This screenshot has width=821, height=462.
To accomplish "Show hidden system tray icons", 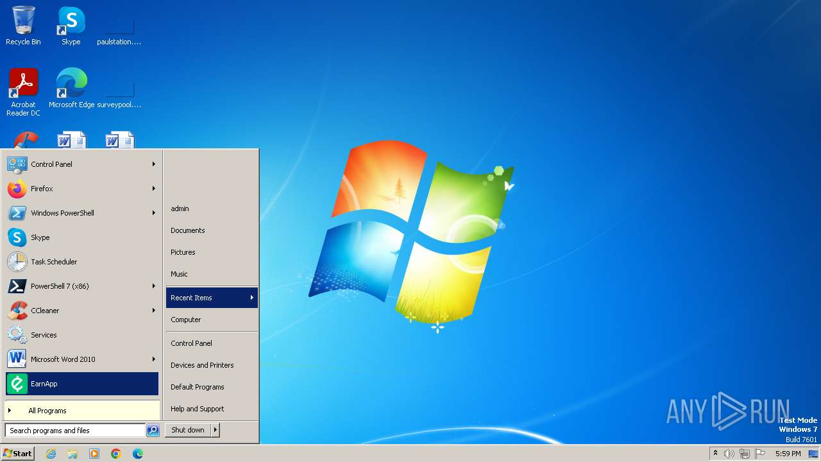I will (716, 454).
